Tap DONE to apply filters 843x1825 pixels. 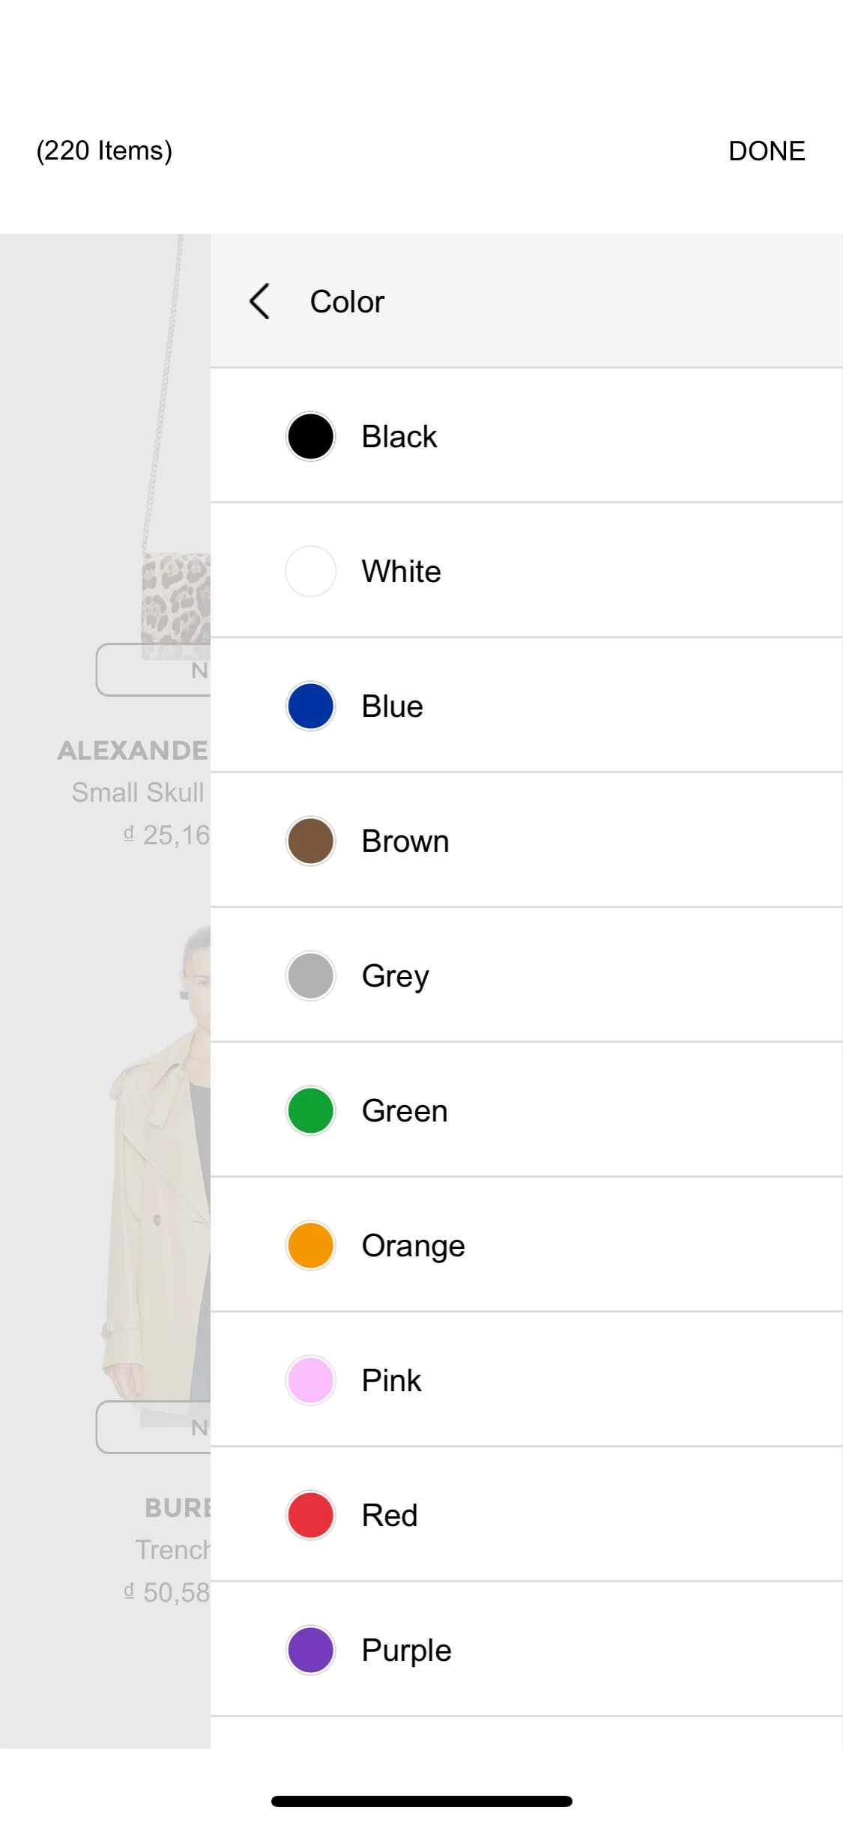767,151
